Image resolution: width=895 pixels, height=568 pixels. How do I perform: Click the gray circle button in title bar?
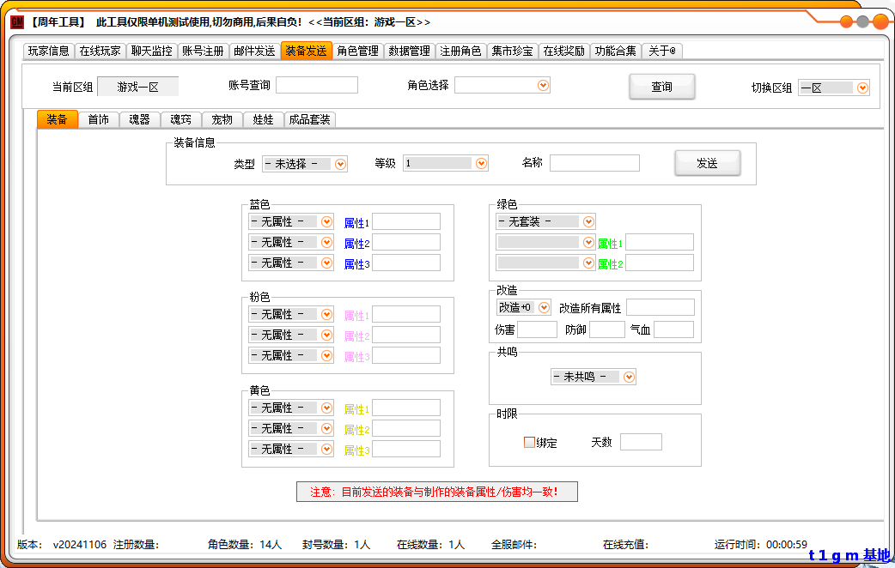point(862,21)
